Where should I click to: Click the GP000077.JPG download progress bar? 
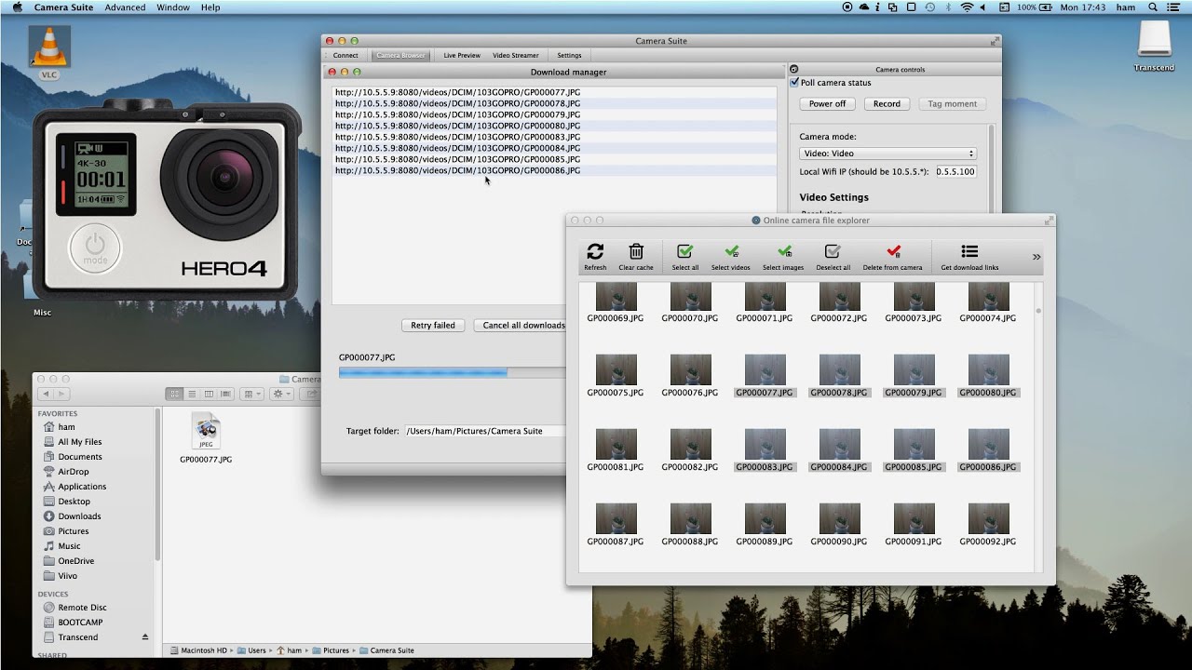[x=452, y=372]
